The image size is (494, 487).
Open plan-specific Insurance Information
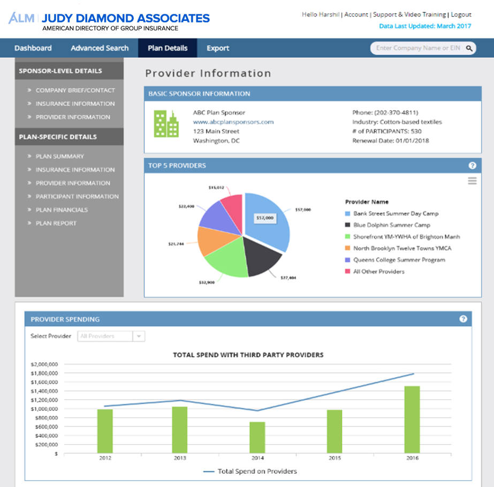[75, 170]
